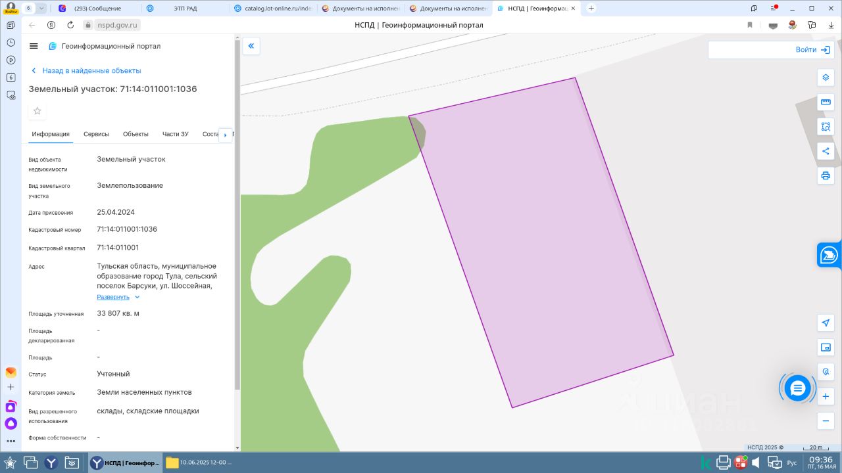This screenshot has height=473, width=842.
Task: Open the browser extensions icon
Action: click(812, 25)
